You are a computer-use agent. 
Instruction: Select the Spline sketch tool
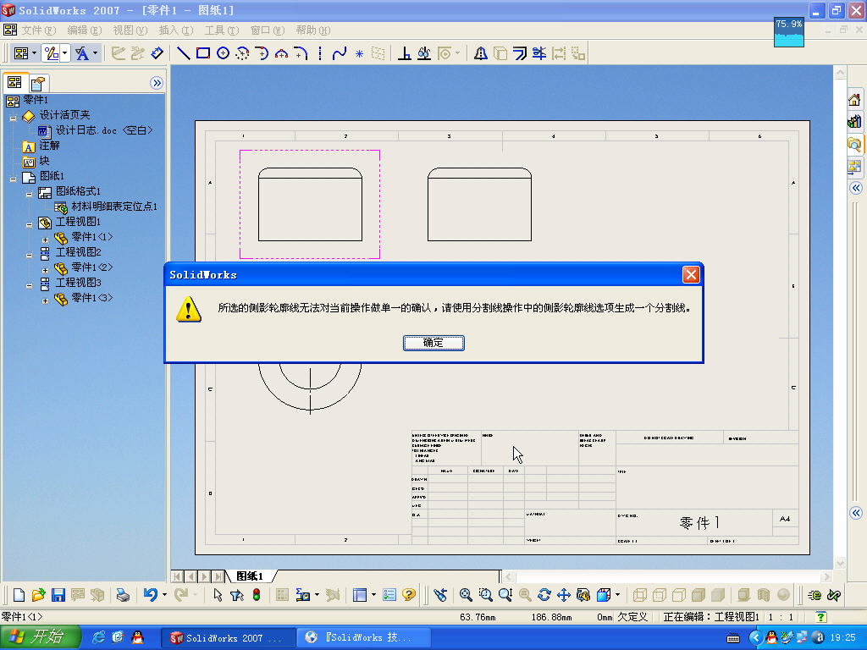click(339, 53)
